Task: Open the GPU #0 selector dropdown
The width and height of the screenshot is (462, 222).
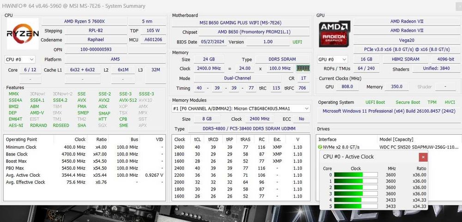Action: click(x=332, y=59)
